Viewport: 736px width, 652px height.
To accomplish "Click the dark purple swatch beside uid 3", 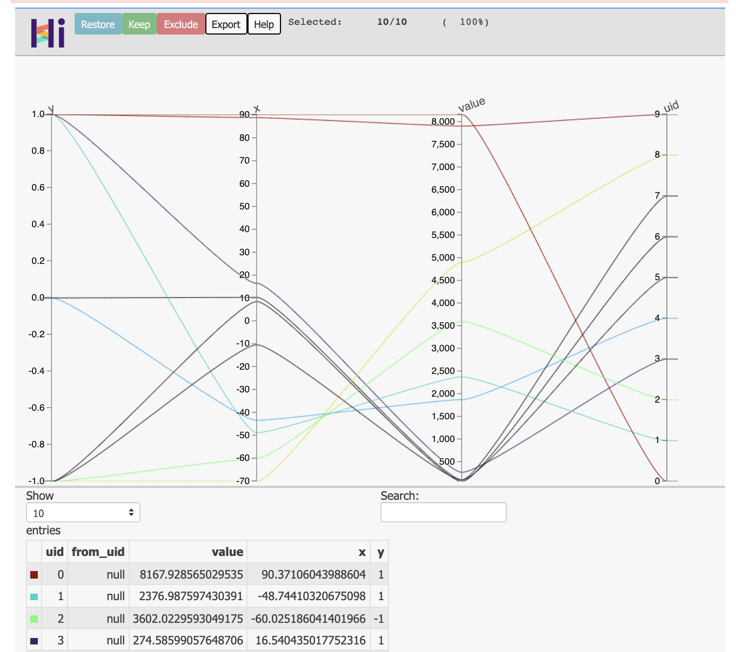I will point(35,640).
